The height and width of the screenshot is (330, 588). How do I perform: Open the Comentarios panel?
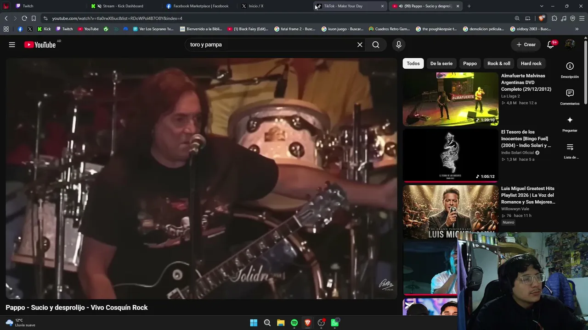click(570, 97)
